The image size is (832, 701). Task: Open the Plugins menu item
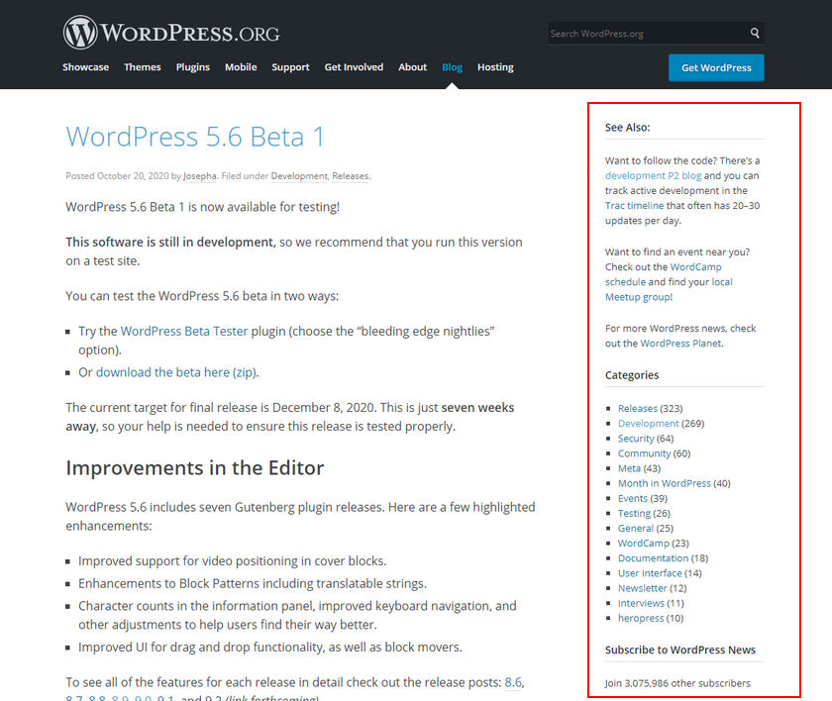point(192,67)
